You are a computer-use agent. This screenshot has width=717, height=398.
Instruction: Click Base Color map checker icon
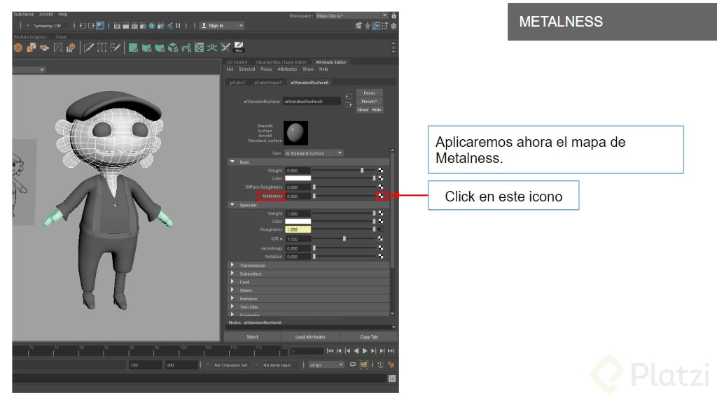380,178
